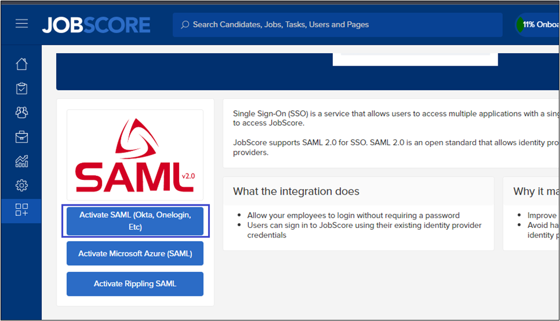Open the Jobs briefcase icon
This screenshot has width=560, height=321.
pyautogui.click(x=22, y=137)
